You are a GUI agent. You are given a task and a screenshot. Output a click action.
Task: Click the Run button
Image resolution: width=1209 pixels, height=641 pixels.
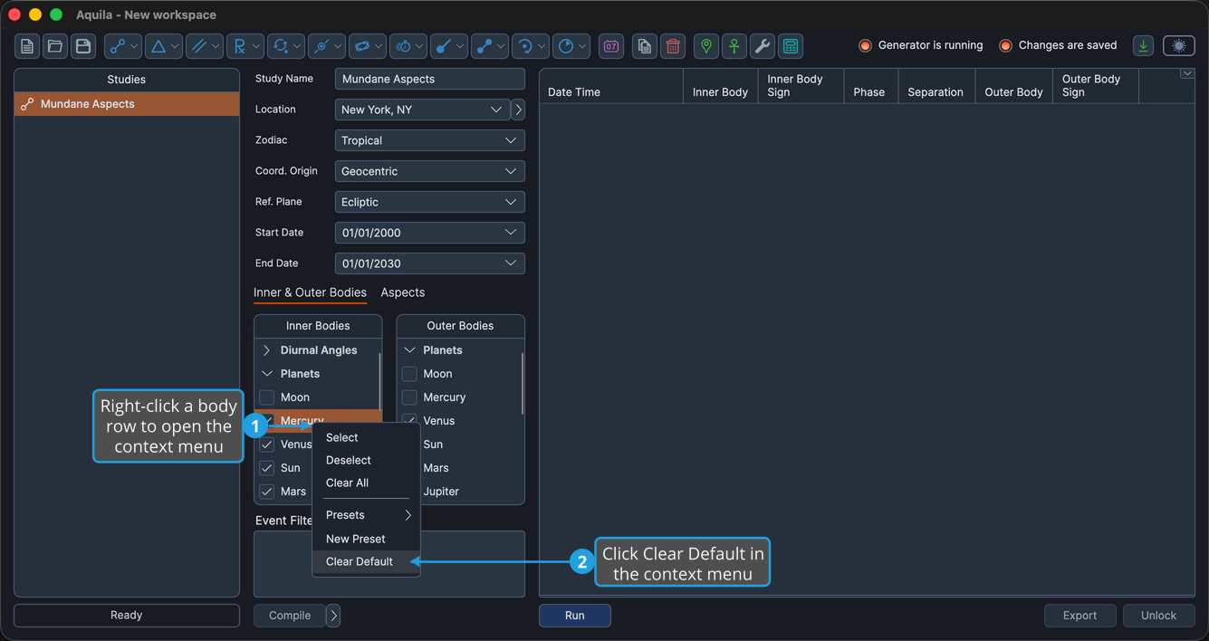click(575, 616)
